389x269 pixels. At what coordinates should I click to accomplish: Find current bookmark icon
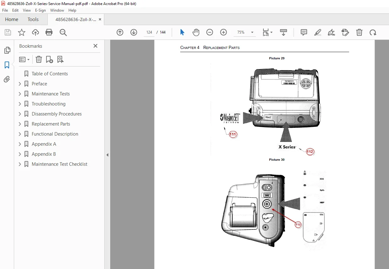pos(60,59)
